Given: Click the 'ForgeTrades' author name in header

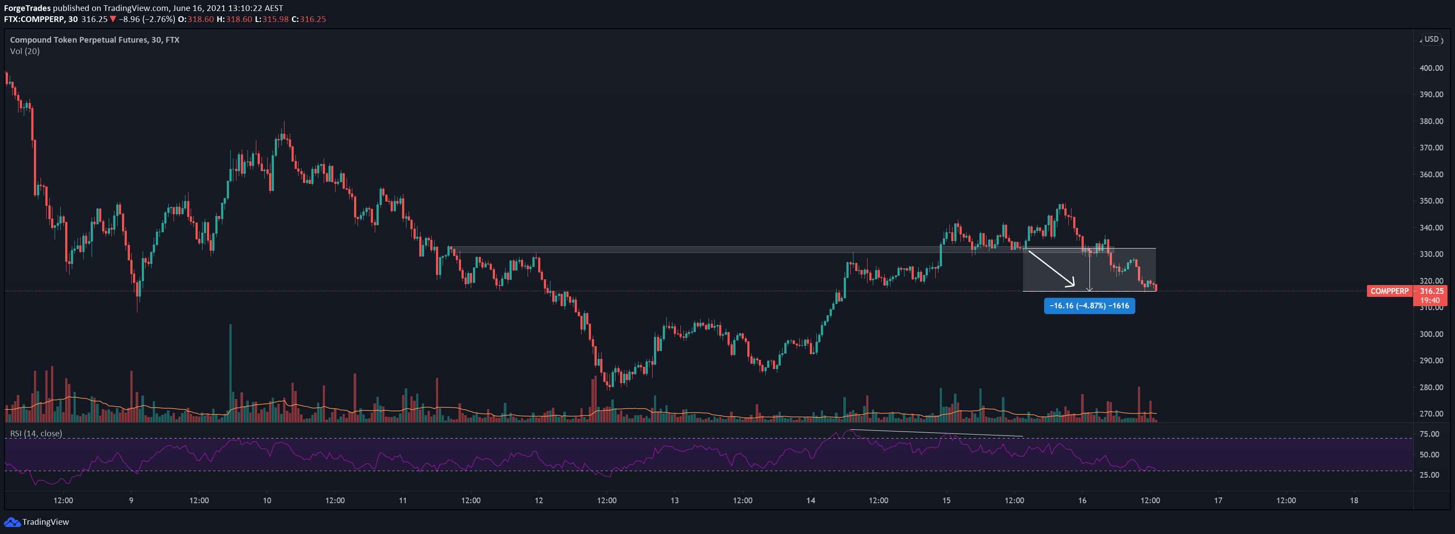Looking at the screenshot, I should [27, 8].
